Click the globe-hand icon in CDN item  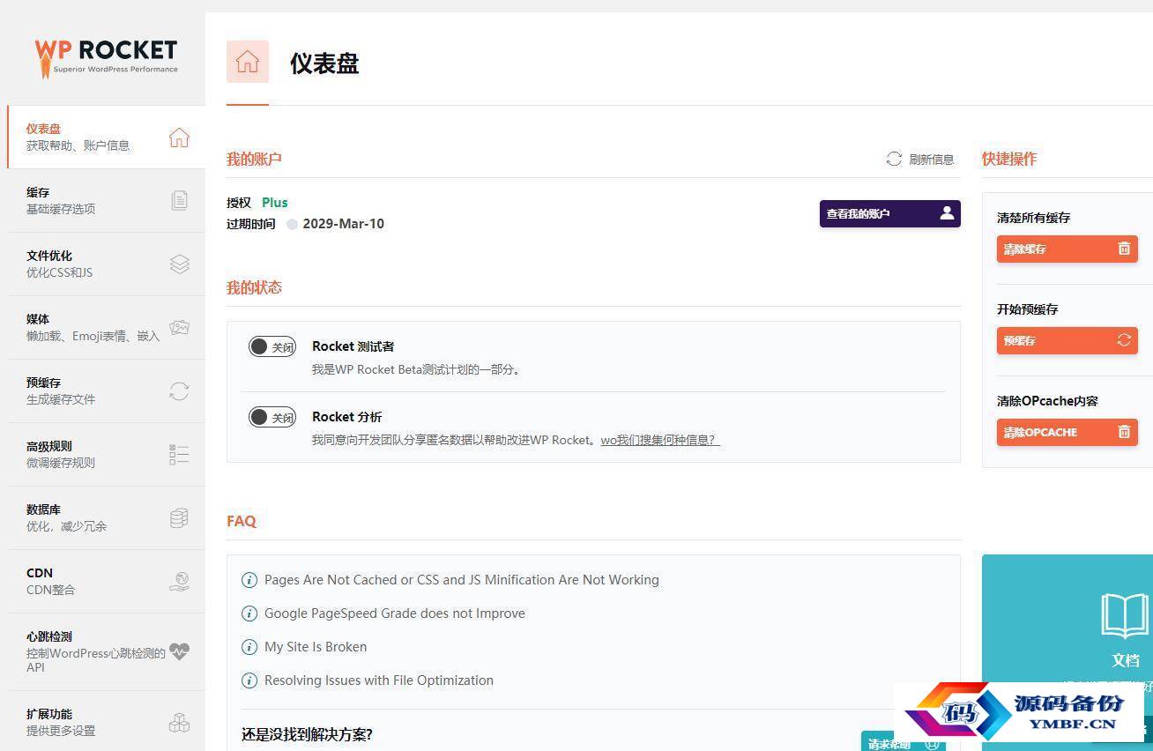click(x=179, y=582)
